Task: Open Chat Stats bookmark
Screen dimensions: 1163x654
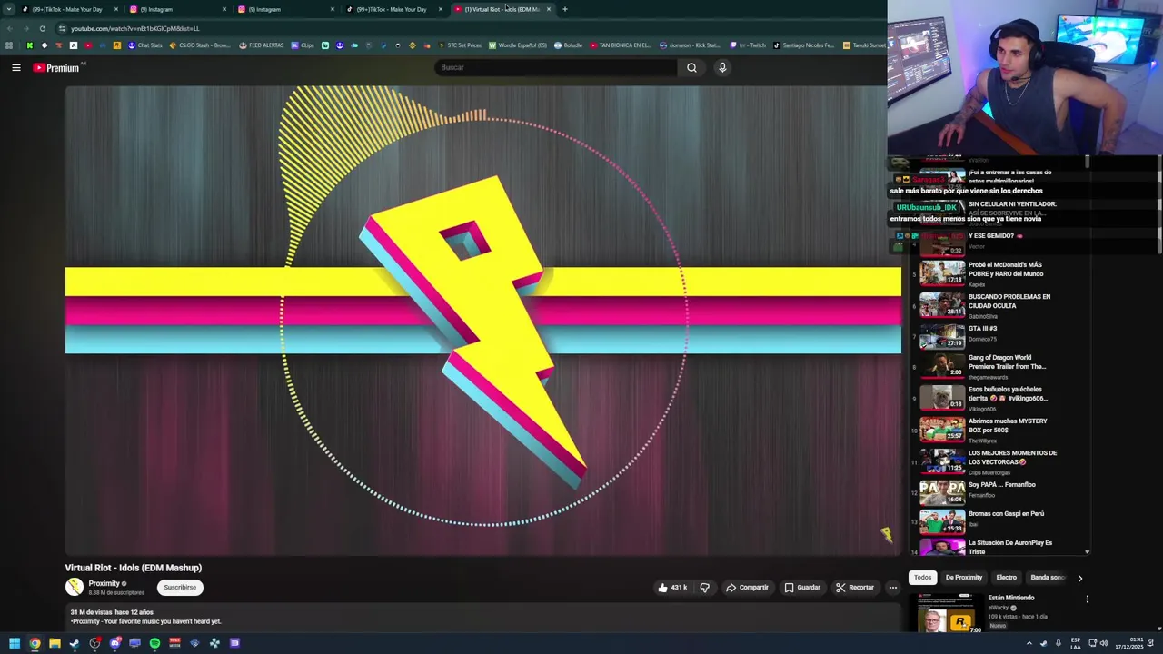Action: 144,45
